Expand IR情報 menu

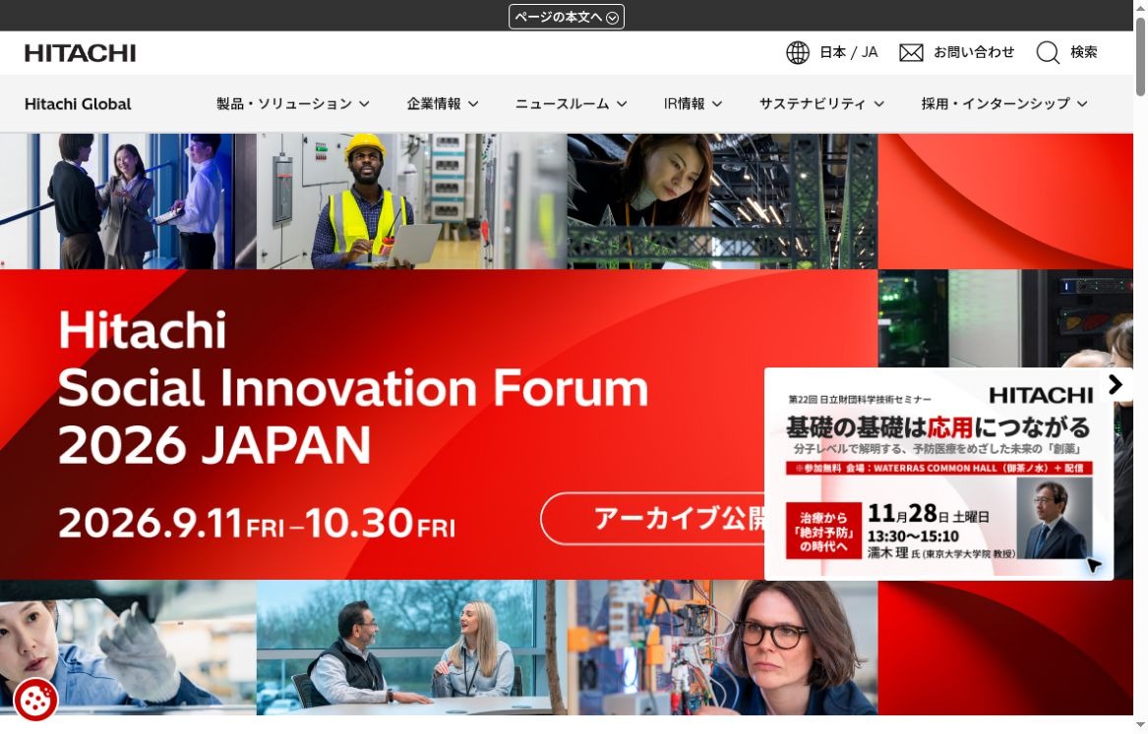(693, 104)
